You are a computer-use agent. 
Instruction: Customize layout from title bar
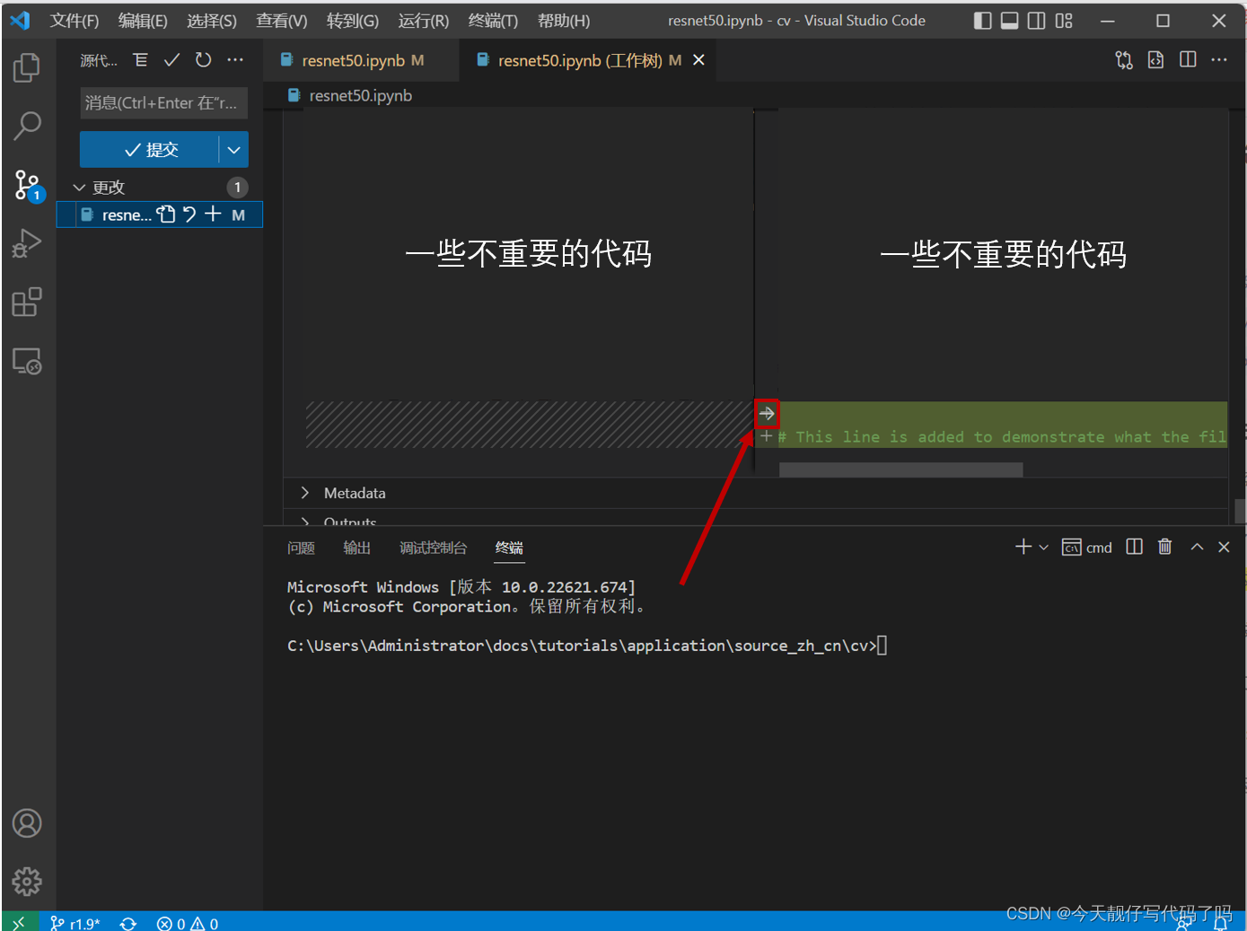1064,21
